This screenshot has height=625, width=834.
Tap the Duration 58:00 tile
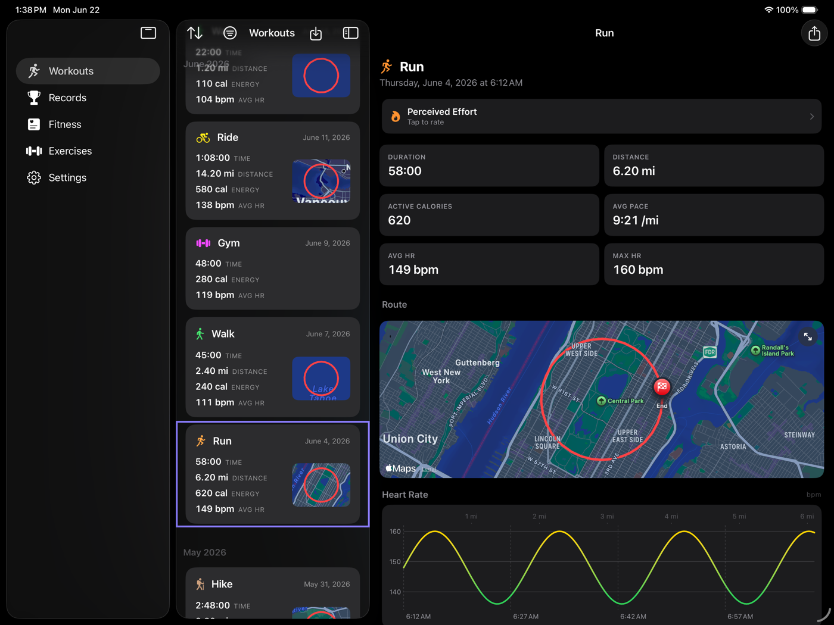click(489, 165)
